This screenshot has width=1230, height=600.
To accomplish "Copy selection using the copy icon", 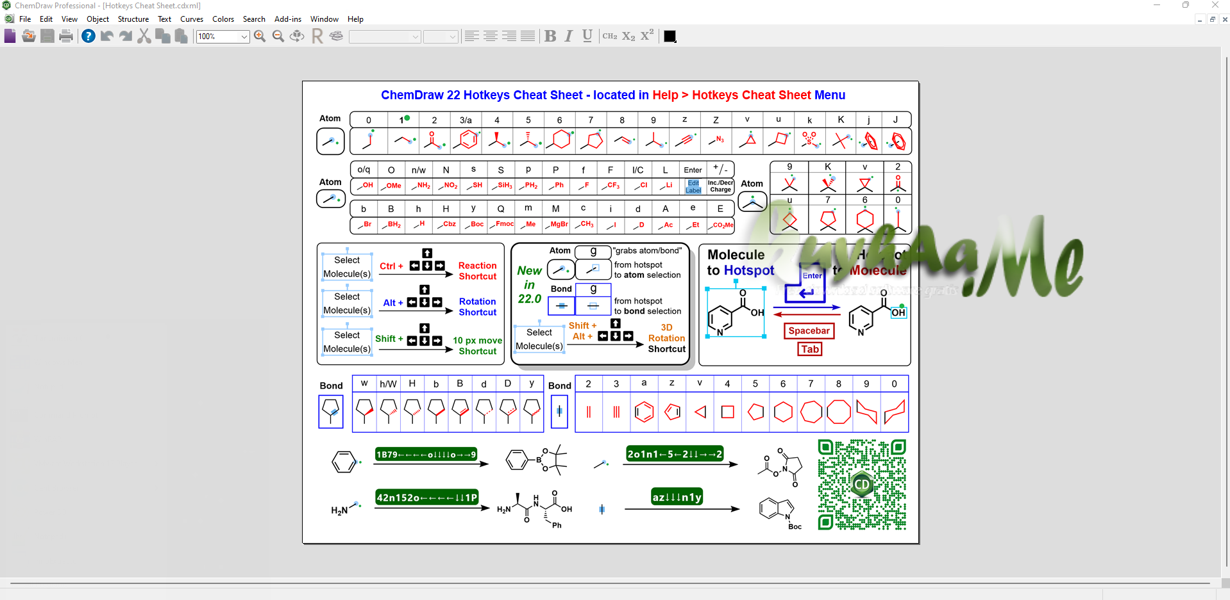I will click(163, 36).
